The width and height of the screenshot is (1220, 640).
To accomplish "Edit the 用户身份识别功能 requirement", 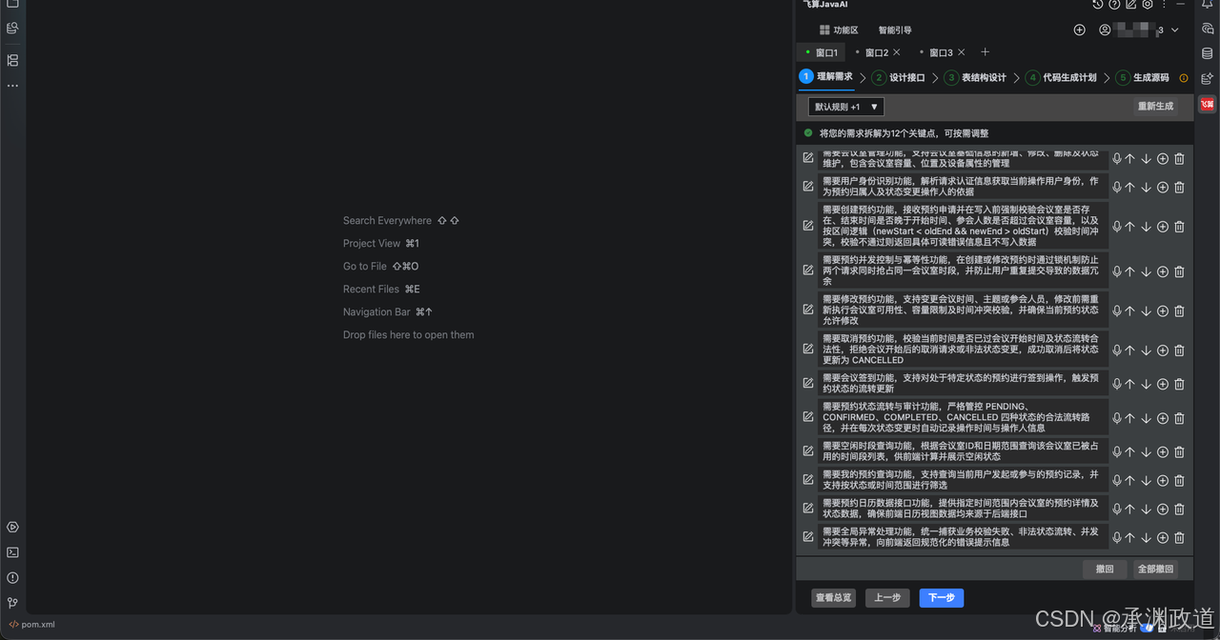I will click(808, 186).
